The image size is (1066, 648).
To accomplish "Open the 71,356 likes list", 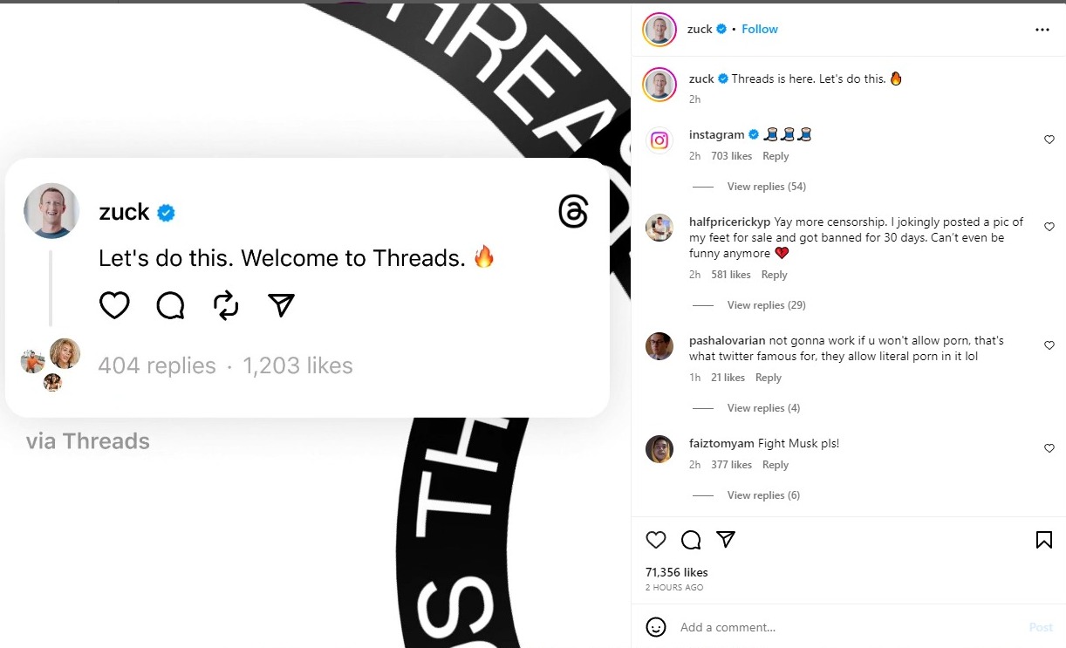I will (677, 572).
